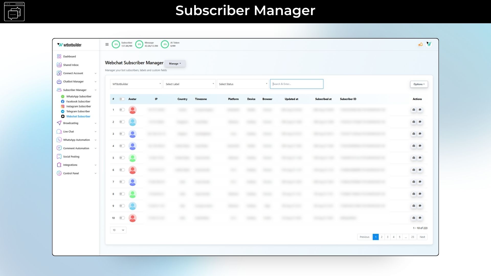Enable the toggle for subscriber row 3
The height and width of the screenshot is (276, 491).
[122, 134]
